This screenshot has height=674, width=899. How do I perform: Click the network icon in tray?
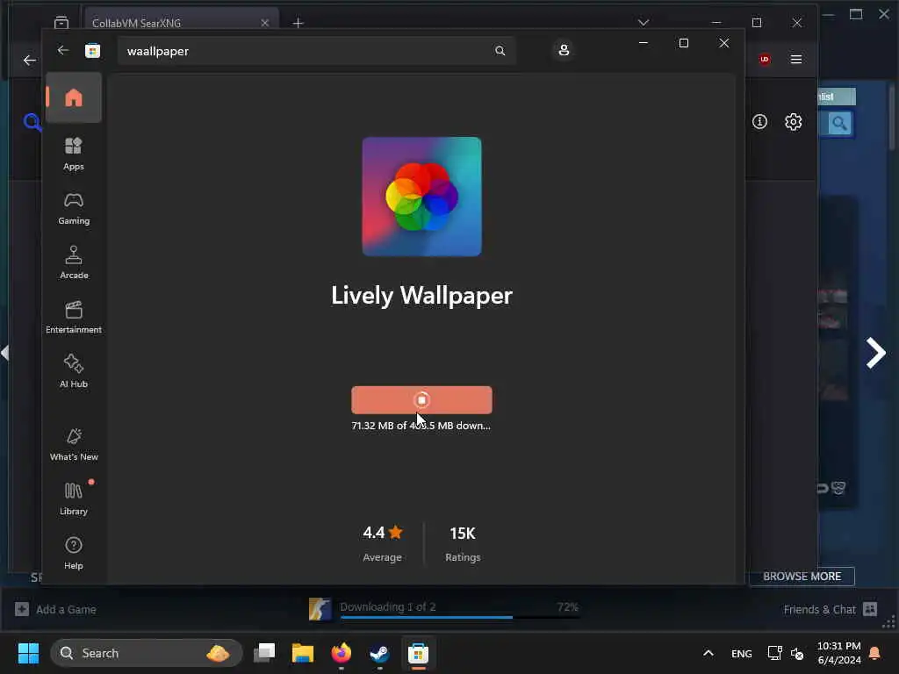tap(774, 653)
